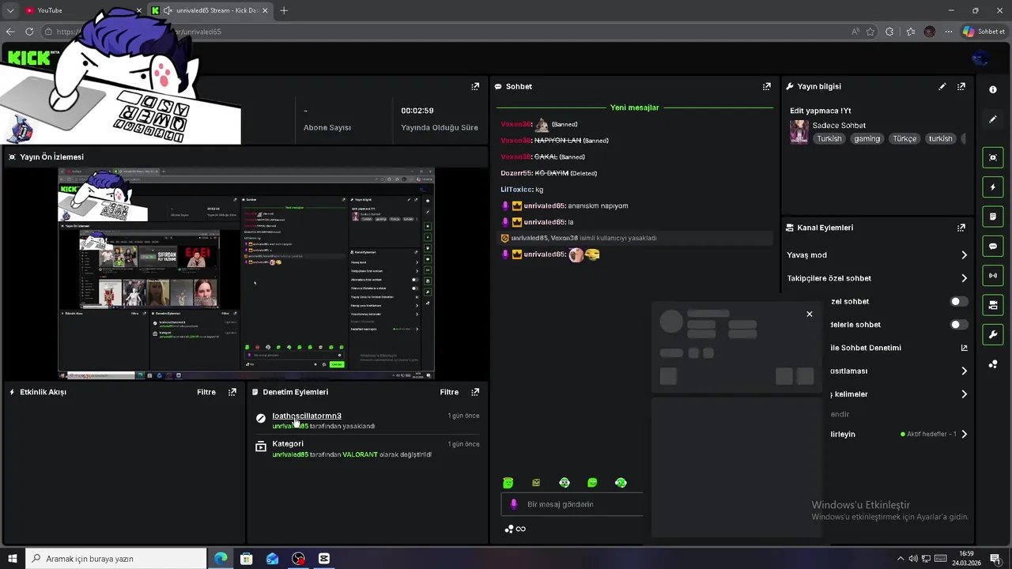
Task: Bookmark this page with star icon
Action: click(x=870, y=32)
